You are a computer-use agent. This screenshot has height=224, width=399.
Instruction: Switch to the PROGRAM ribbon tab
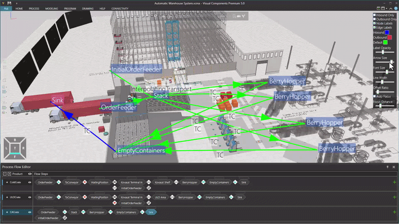pyautogui.click(x=70, y=8)
